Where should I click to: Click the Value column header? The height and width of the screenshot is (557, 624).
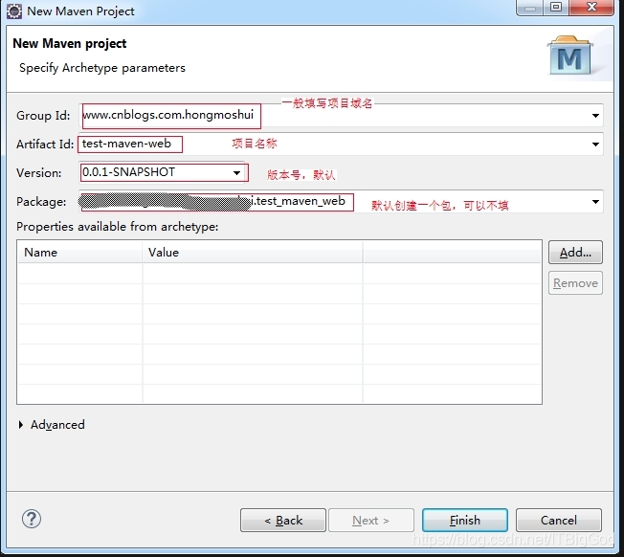click(x=253, y=253)
